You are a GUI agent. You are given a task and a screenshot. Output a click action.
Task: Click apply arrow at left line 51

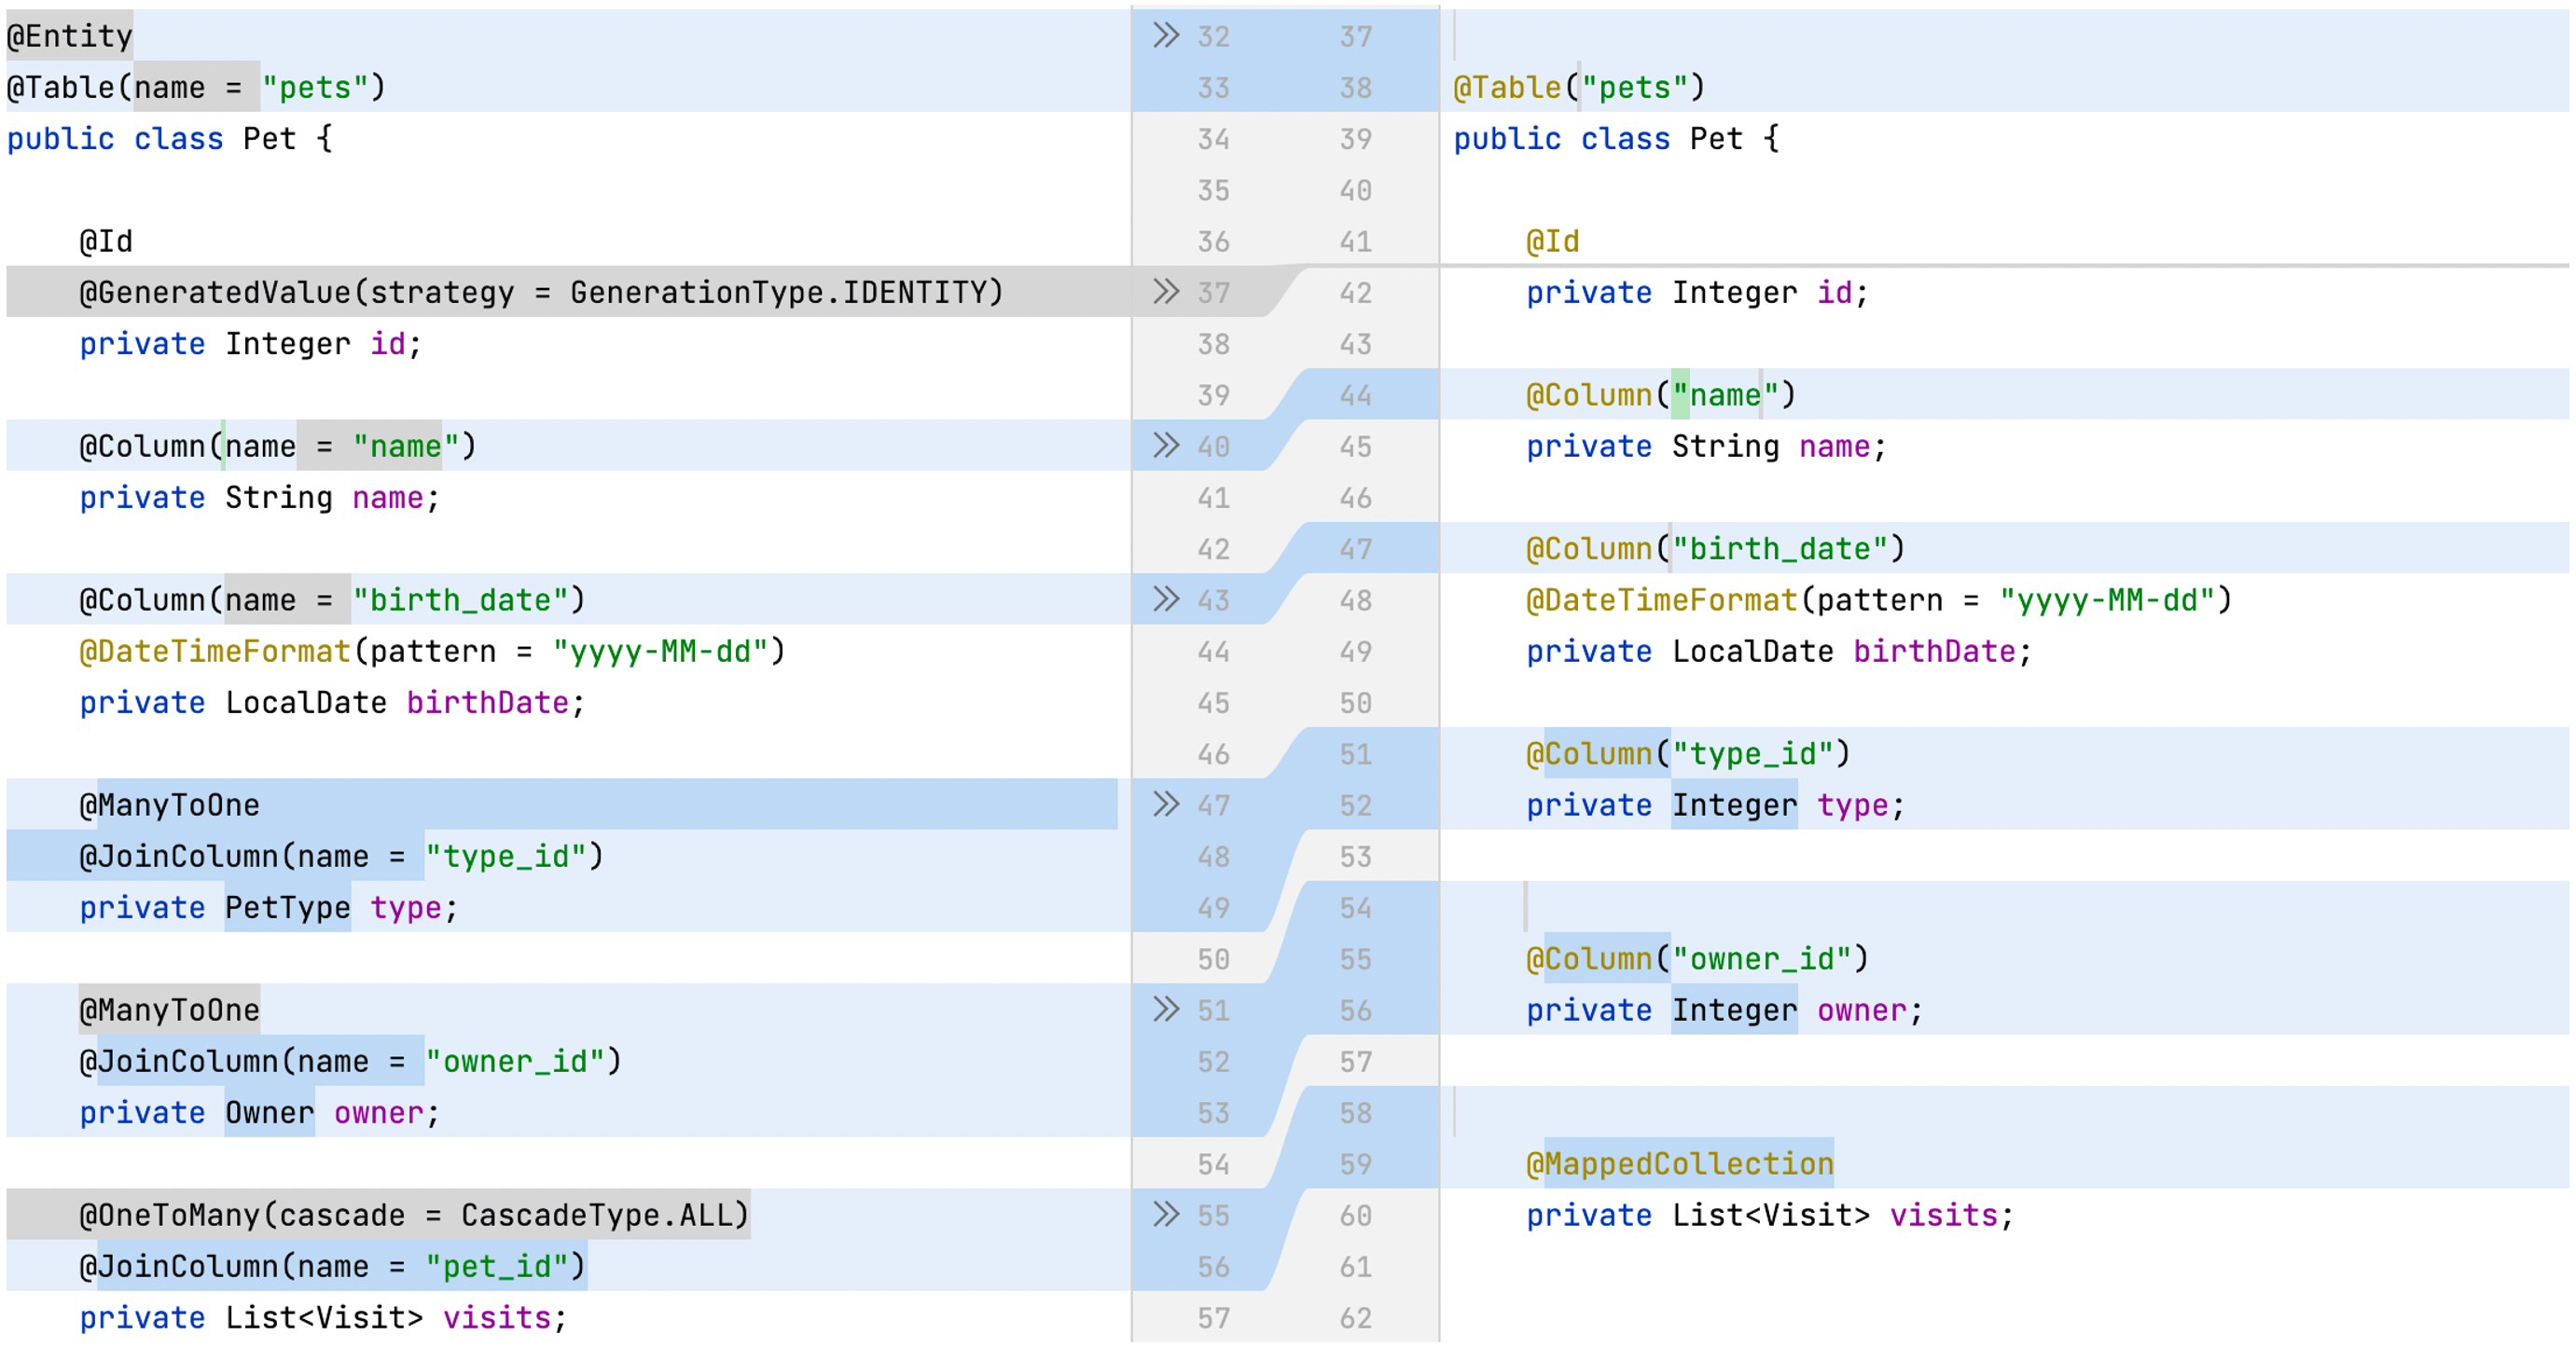(1165, 1010)
